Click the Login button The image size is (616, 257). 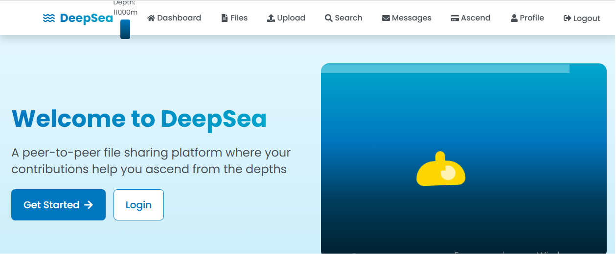(138, 205)
